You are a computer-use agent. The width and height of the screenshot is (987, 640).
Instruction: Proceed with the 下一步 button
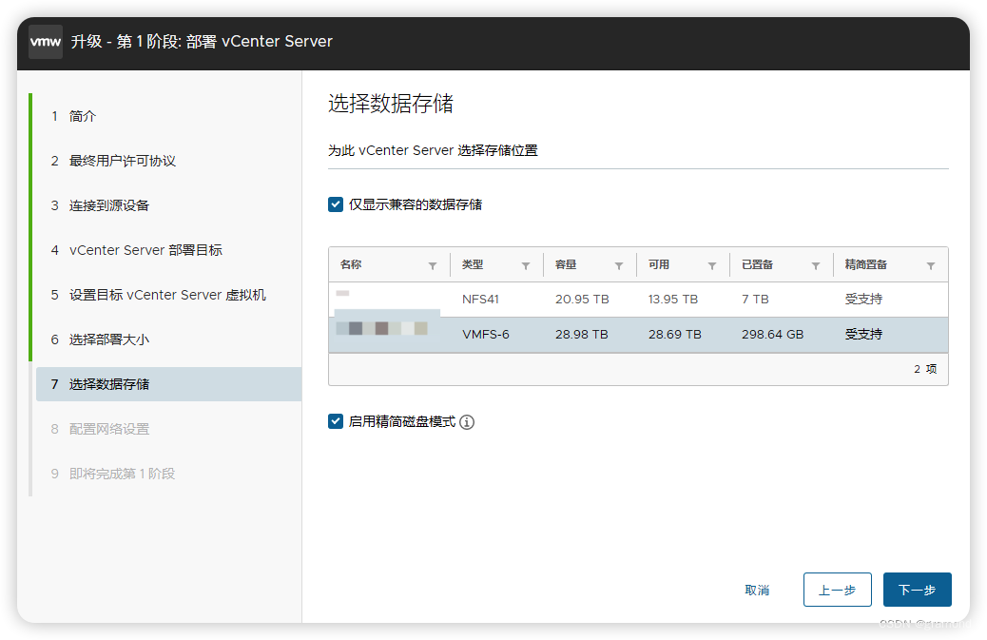coord(918,590)
